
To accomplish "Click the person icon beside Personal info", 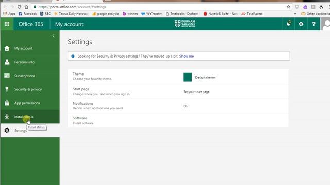I will coord(7,62).
